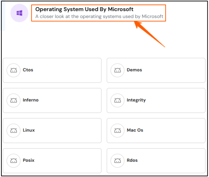The width and height of the screenshot is (209, 177).
Task: Open the Ctos operating system card
Action: click(x=52, y=70)
